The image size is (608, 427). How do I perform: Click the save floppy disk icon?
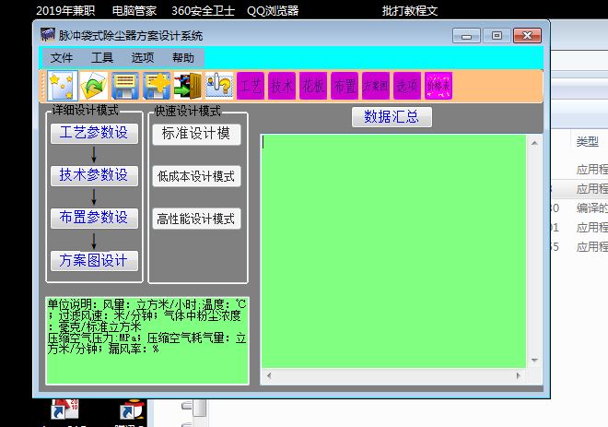coord(125,86)
